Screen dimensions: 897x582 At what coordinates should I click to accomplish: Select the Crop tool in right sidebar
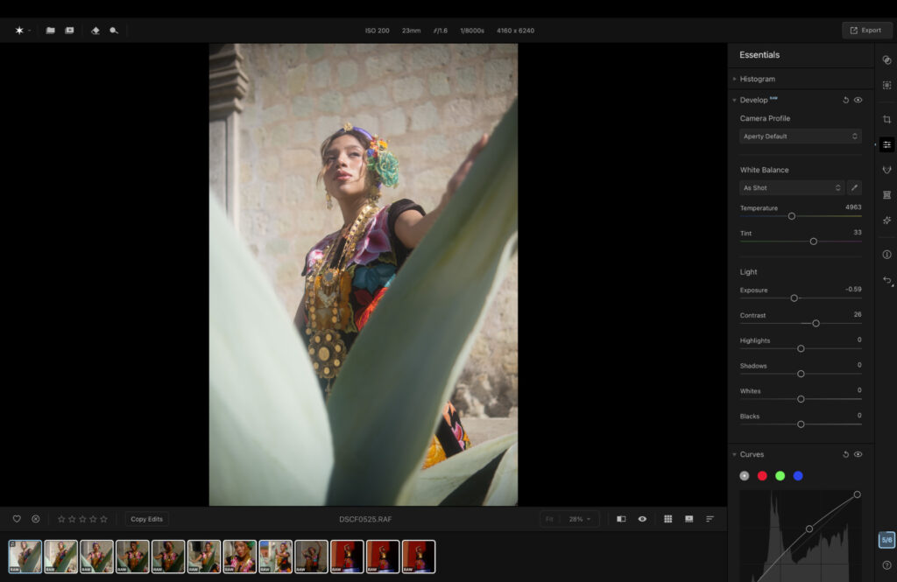(886, 119)
